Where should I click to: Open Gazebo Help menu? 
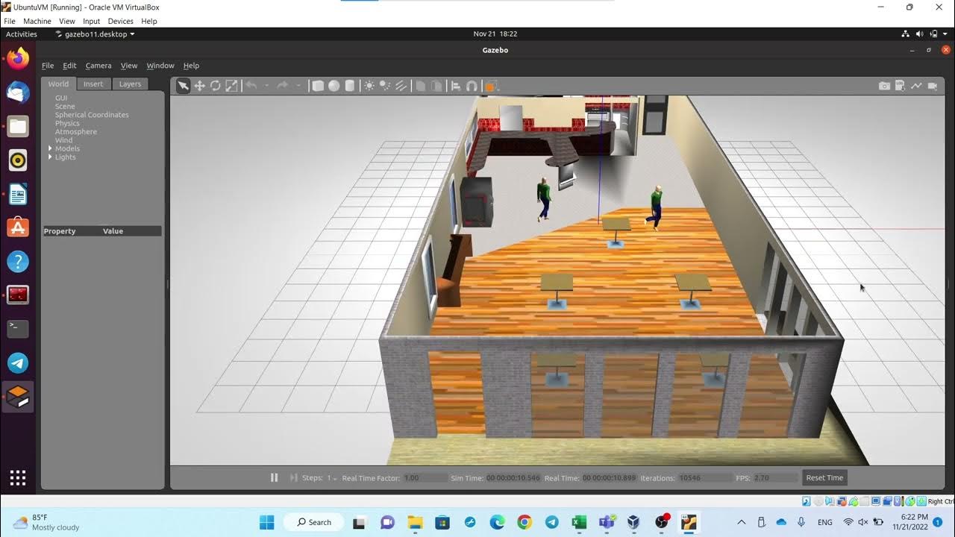[x=191, y=66]
